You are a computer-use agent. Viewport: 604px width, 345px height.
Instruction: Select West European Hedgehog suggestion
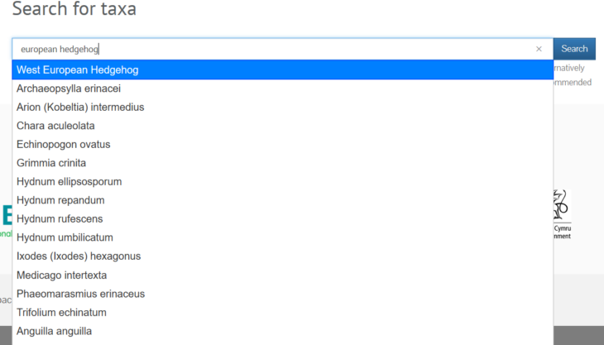click(x=283, y=69)
